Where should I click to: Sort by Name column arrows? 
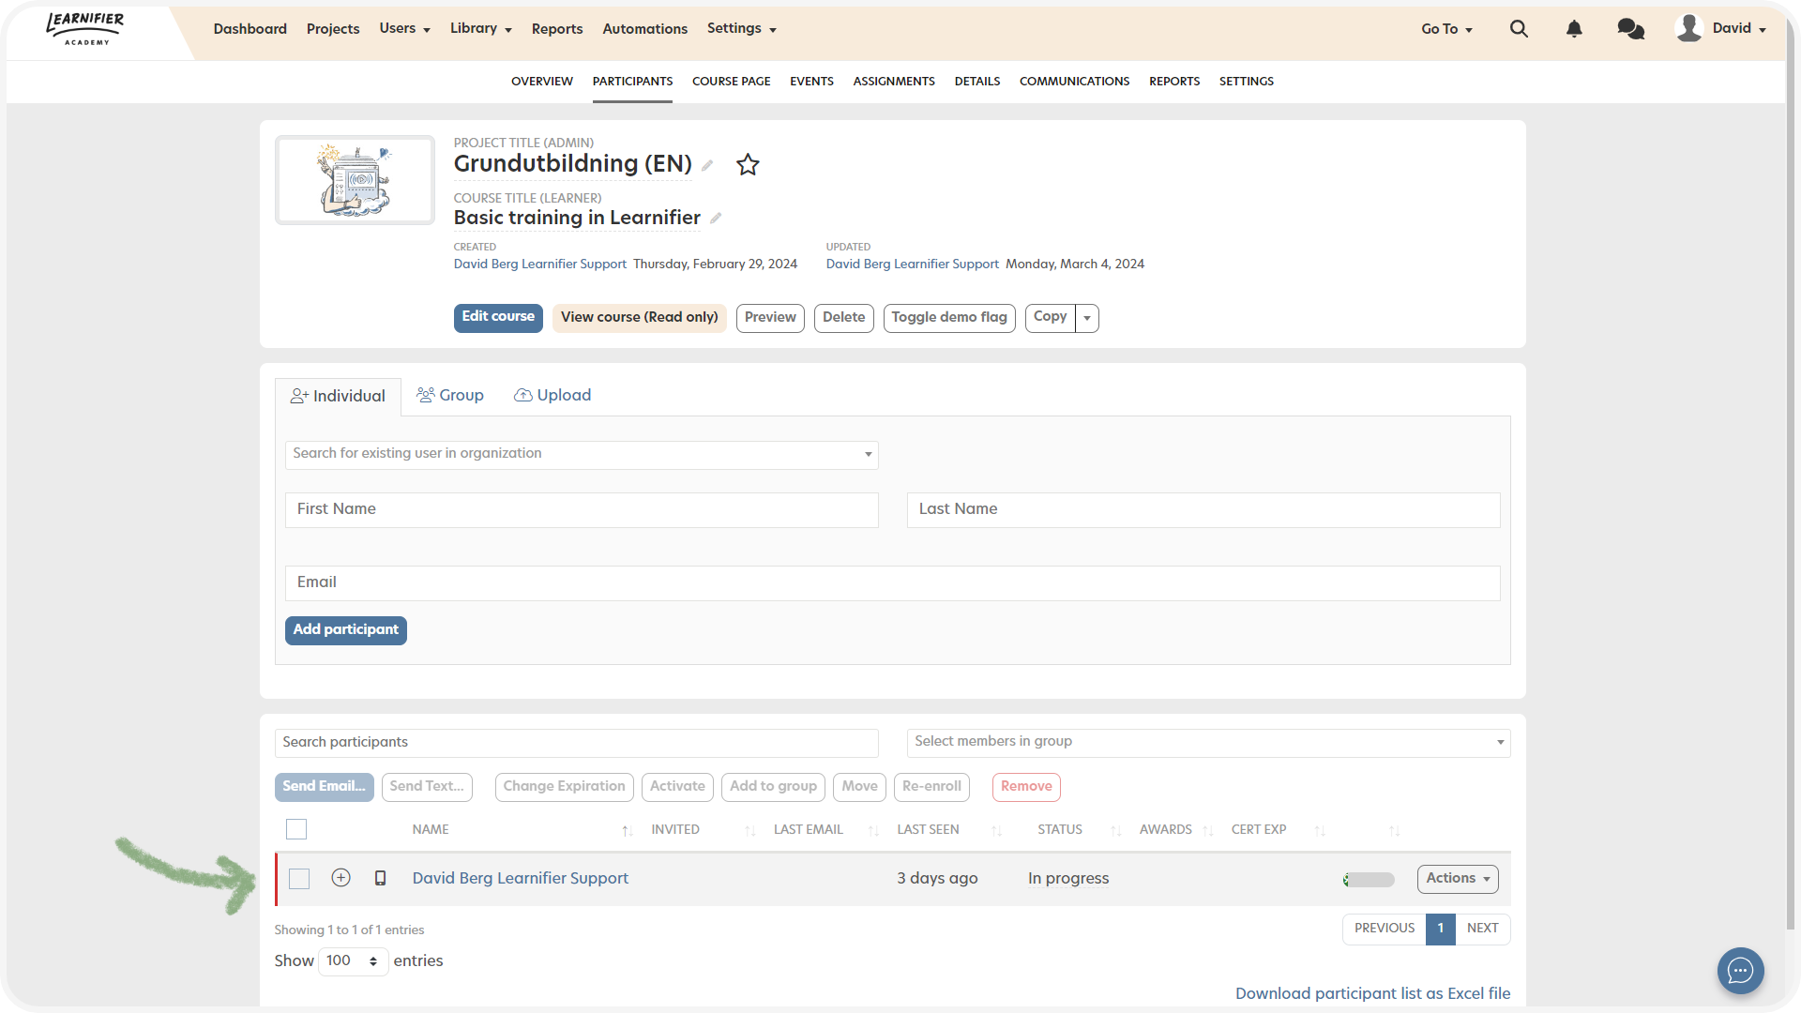pyautogui.click(x=627, y=831)
